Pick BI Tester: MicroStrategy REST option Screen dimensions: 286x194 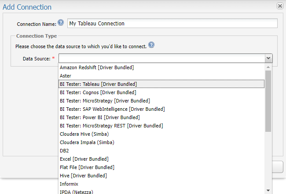coord(161,126)
